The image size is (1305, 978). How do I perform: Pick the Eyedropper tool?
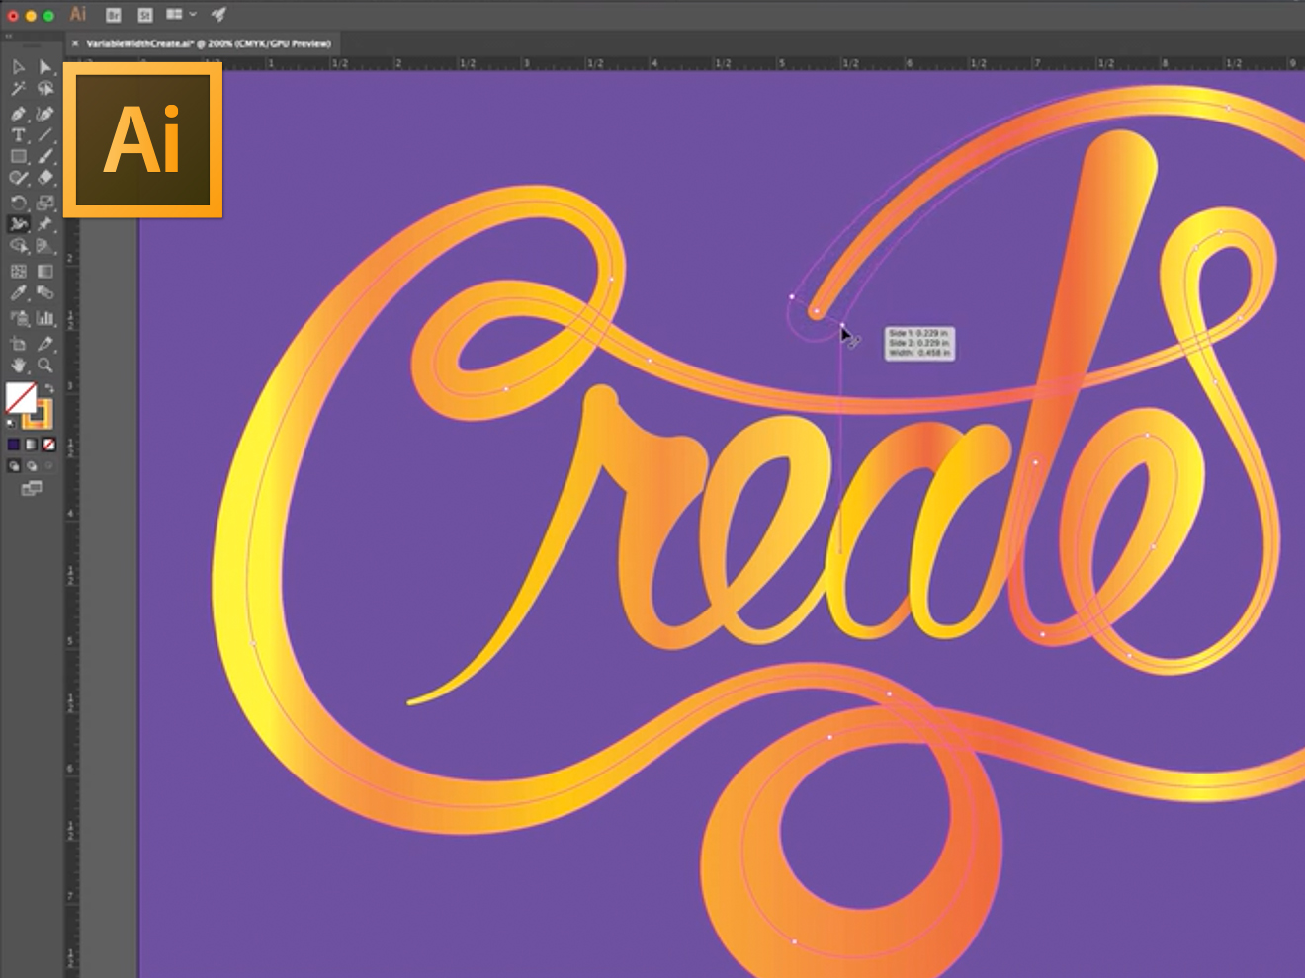coord(18,292)
